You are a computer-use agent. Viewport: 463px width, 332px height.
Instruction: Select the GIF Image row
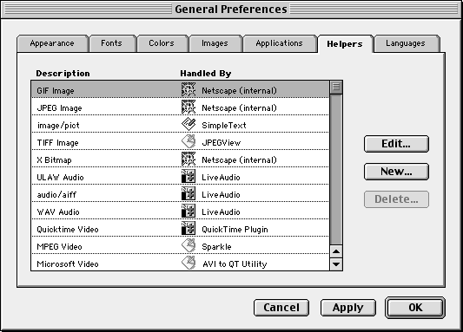pyautogui.click(x=180, y=89)
